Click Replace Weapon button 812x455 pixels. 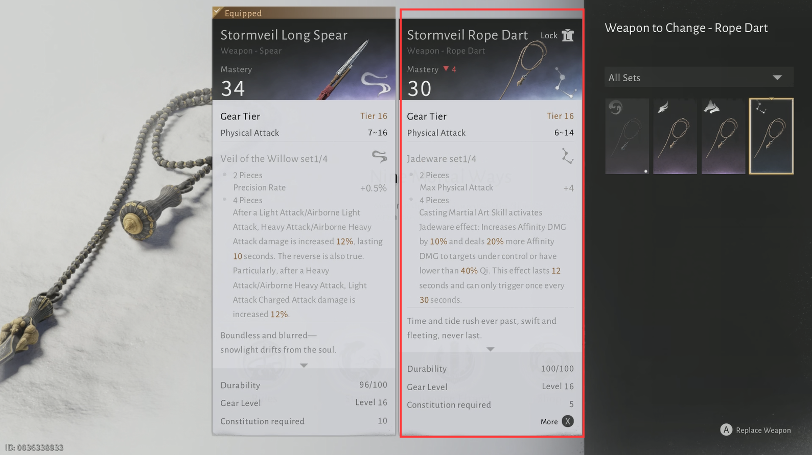pyautogui.click(x=763, y=430)
